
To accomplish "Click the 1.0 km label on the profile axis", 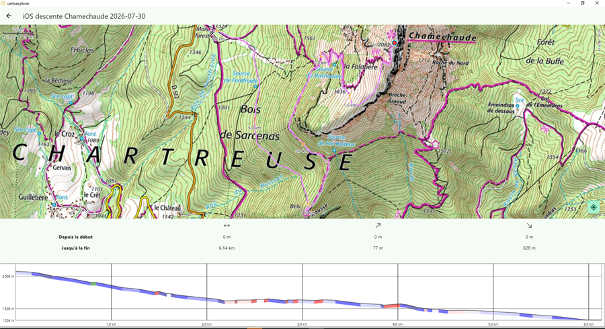I will (112, 324).
